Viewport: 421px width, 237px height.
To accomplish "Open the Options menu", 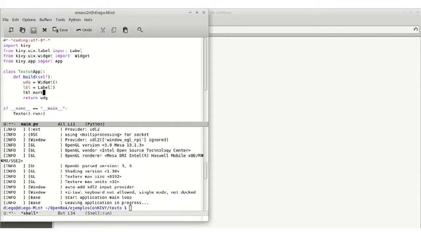I will 29,20.
